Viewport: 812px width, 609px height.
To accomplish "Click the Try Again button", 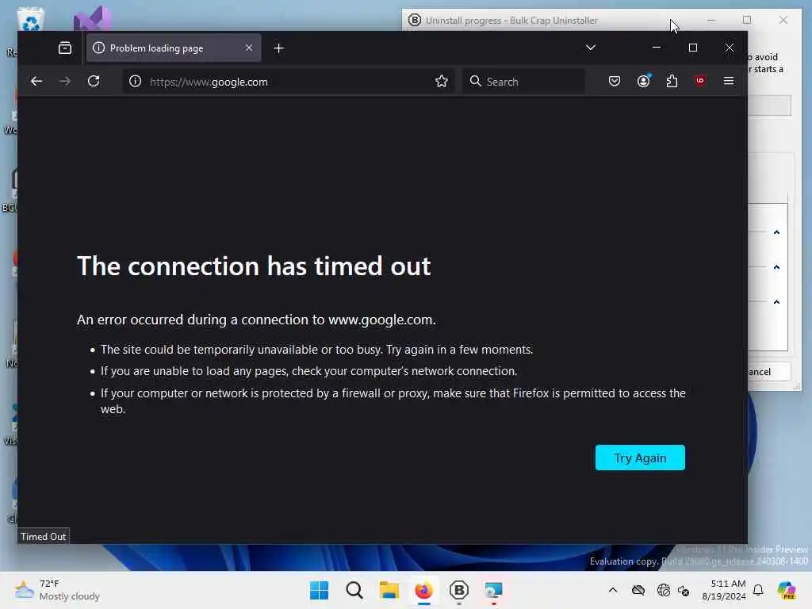I will [x=640, y=458].
